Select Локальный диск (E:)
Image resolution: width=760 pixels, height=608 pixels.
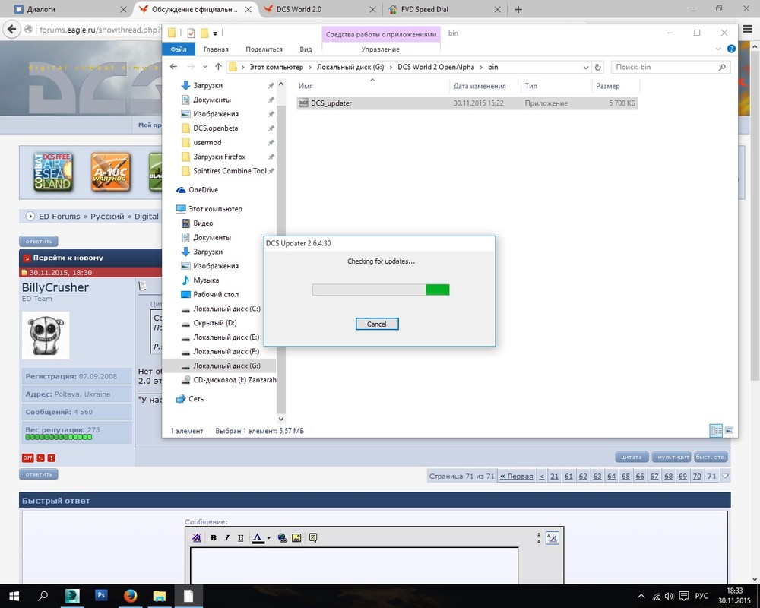tap(226, 337)
